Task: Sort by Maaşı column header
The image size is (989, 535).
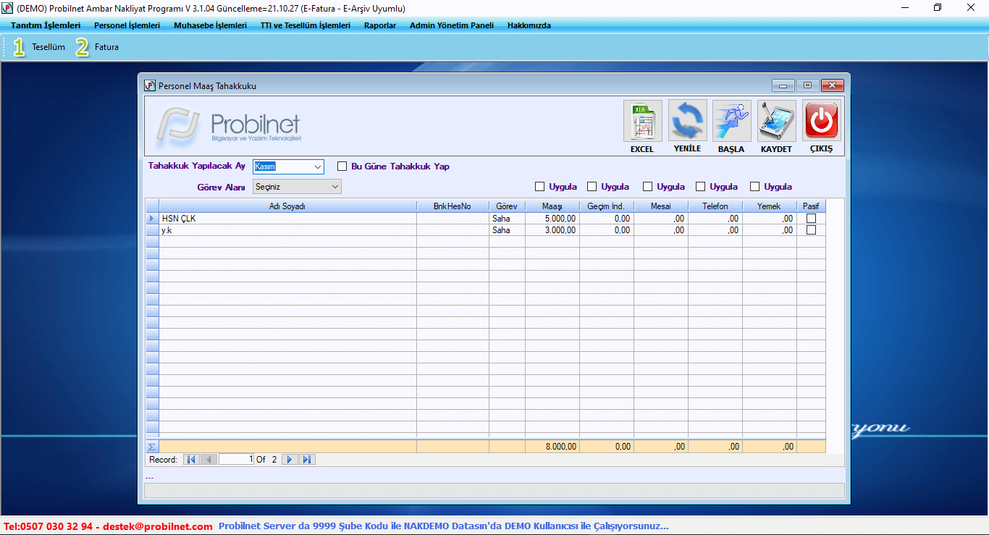Action: (x=552, y=206)
